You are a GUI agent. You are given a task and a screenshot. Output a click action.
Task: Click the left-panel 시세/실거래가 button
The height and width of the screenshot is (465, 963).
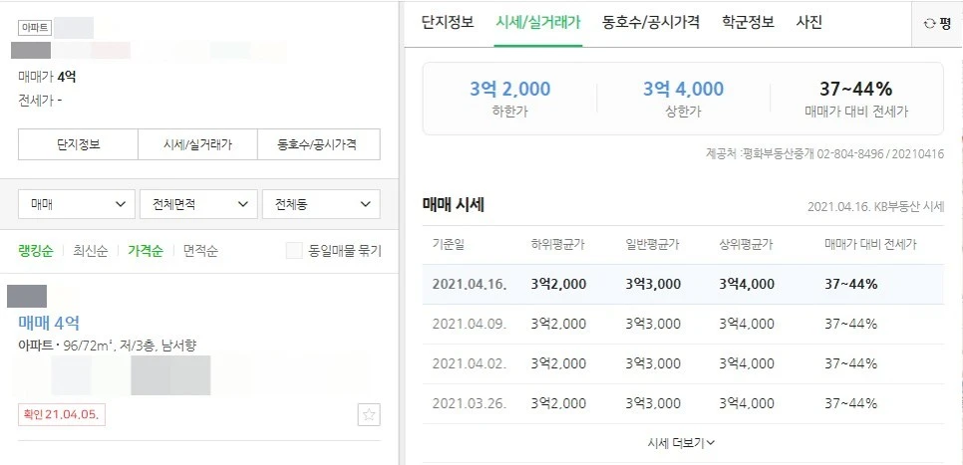tap(197, 144)
